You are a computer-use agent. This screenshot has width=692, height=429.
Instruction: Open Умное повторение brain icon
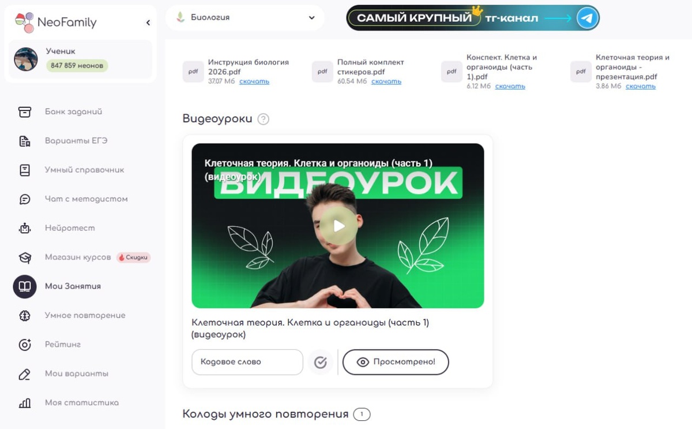click(x=25, y=315)
